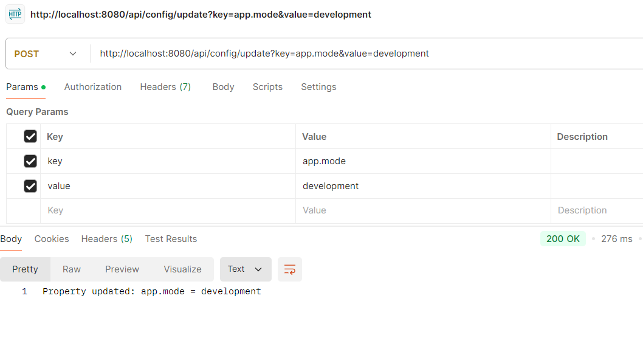Viewport: 643px width, 363px height.
Task: Uncheck the 'key' param row checkbox
Action: [30, 161]
